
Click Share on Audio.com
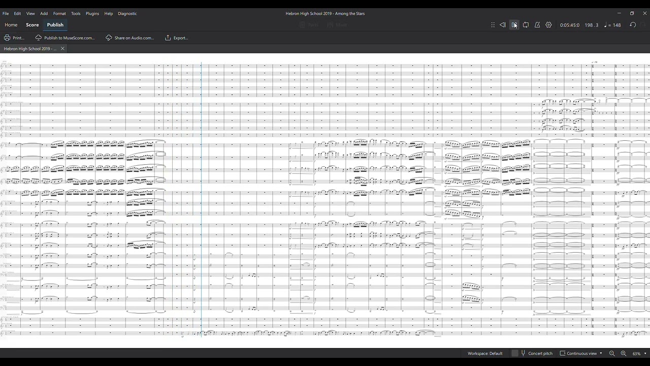point(130,38)
